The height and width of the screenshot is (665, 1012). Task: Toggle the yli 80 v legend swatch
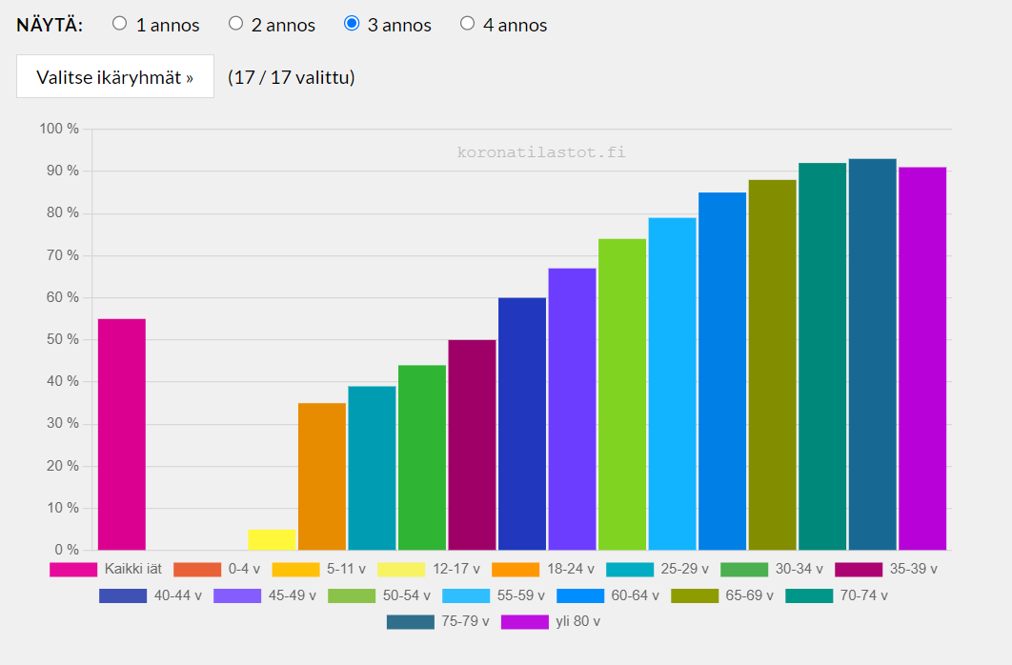pyautogui.click(x=525, y=622)
